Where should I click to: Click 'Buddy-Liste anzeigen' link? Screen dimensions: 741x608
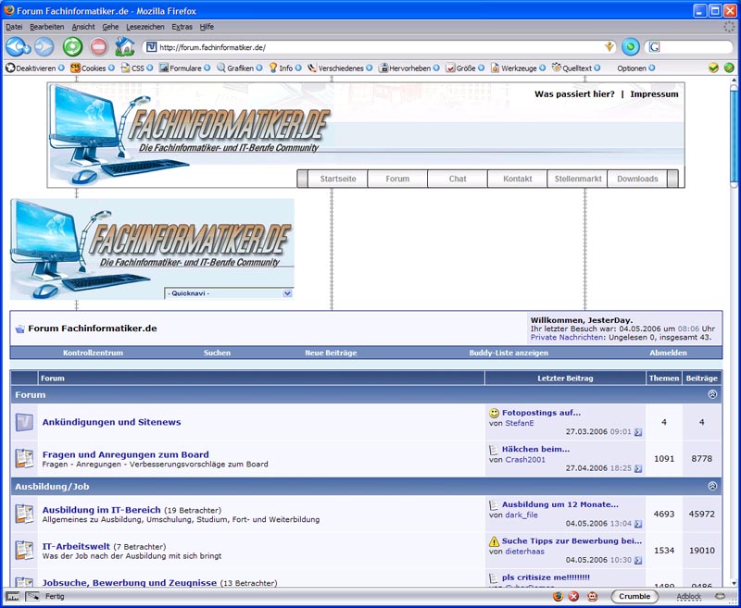point(509,353)
